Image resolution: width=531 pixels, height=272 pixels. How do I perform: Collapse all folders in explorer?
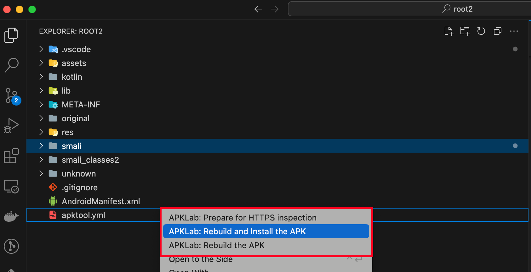click(x=498, y=31)
